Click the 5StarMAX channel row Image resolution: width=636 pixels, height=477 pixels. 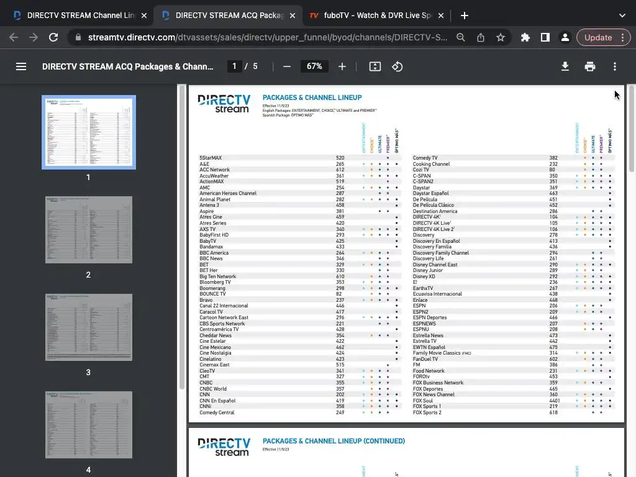point(299,158)
